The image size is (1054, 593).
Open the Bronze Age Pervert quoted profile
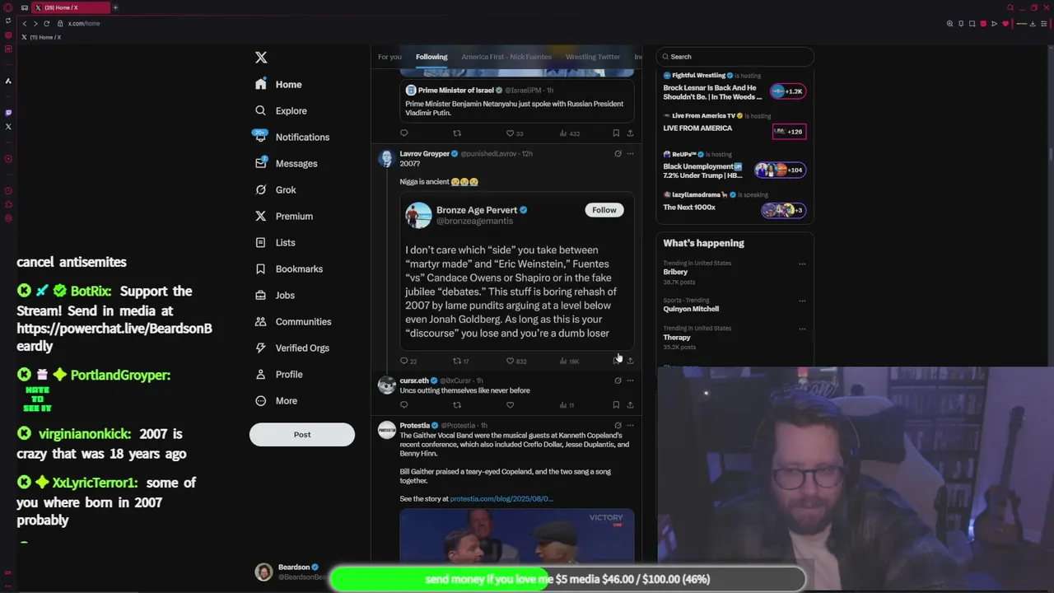(x=477, y=210)
